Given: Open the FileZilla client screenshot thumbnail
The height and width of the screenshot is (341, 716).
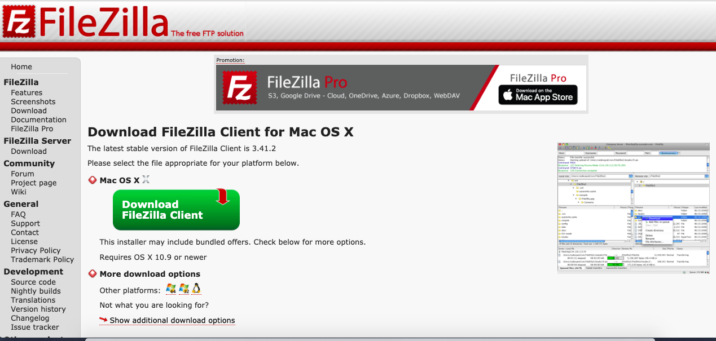Looking at the screenshot, I should [x=634, y=209].
